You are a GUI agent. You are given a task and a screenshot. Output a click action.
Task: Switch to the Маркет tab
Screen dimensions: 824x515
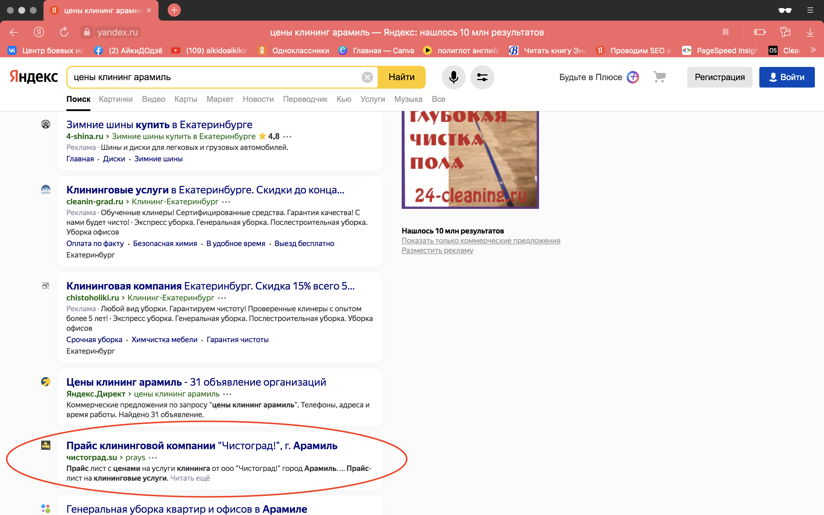[x=220, y=99]
